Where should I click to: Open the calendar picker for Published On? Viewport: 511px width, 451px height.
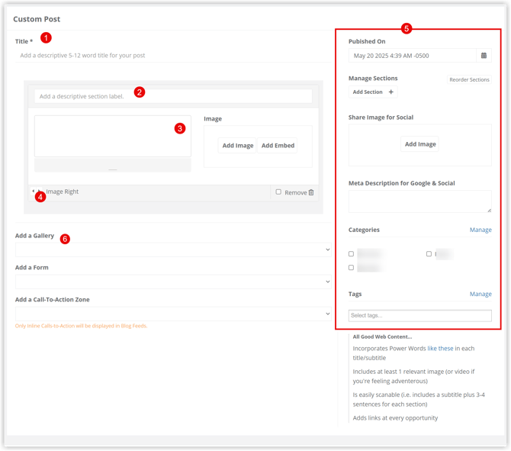484,56
